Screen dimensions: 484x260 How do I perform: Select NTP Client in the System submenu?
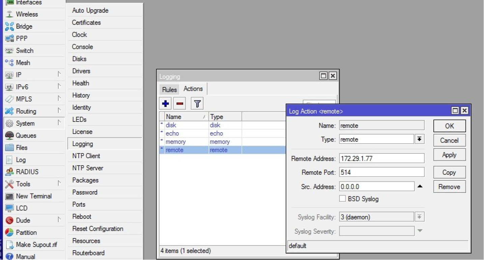(x=86, y=156)
